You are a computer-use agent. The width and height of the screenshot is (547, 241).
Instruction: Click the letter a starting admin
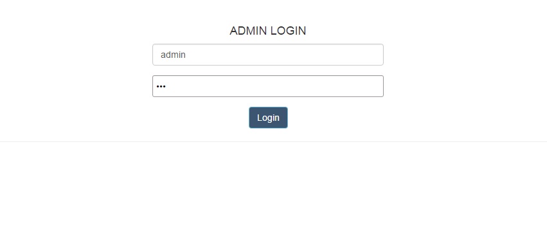click(163, 55)
